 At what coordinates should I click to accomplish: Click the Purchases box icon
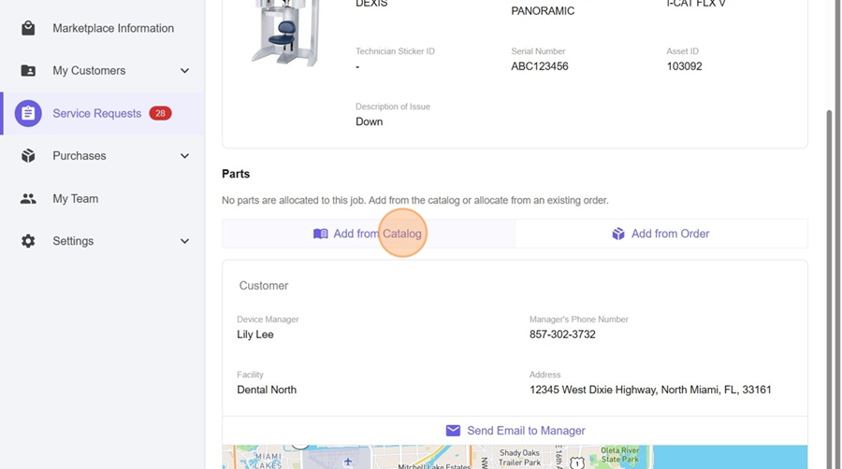click(28, 156)
